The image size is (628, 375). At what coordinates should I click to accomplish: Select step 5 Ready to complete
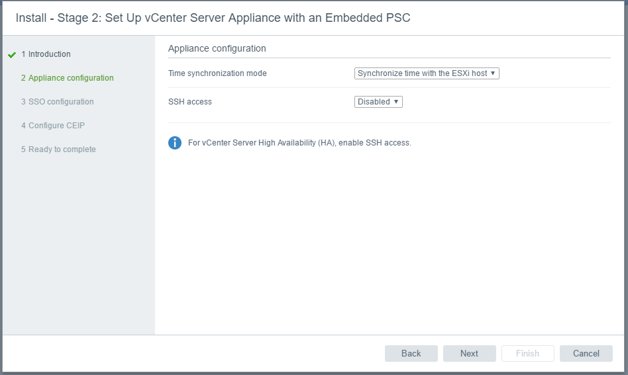pos(58,149)
